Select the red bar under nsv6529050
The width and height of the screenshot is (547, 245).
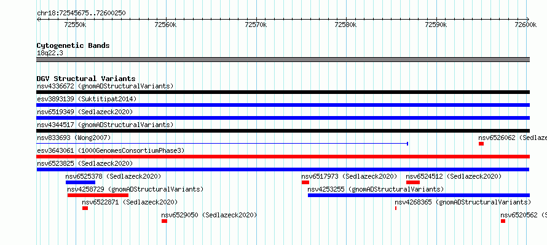(164, 221)
